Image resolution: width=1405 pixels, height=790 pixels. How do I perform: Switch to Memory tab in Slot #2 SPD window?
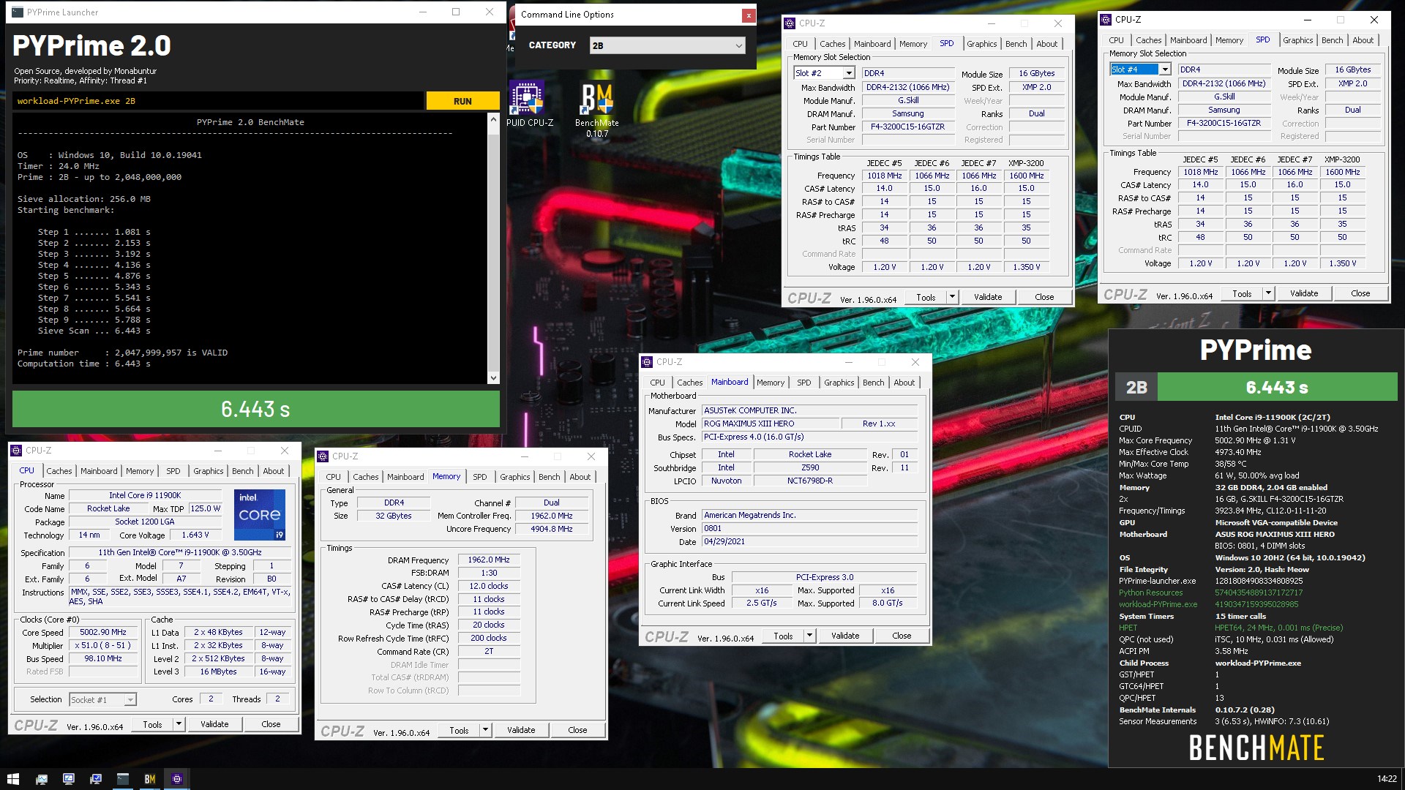click(x=913, y=44)
